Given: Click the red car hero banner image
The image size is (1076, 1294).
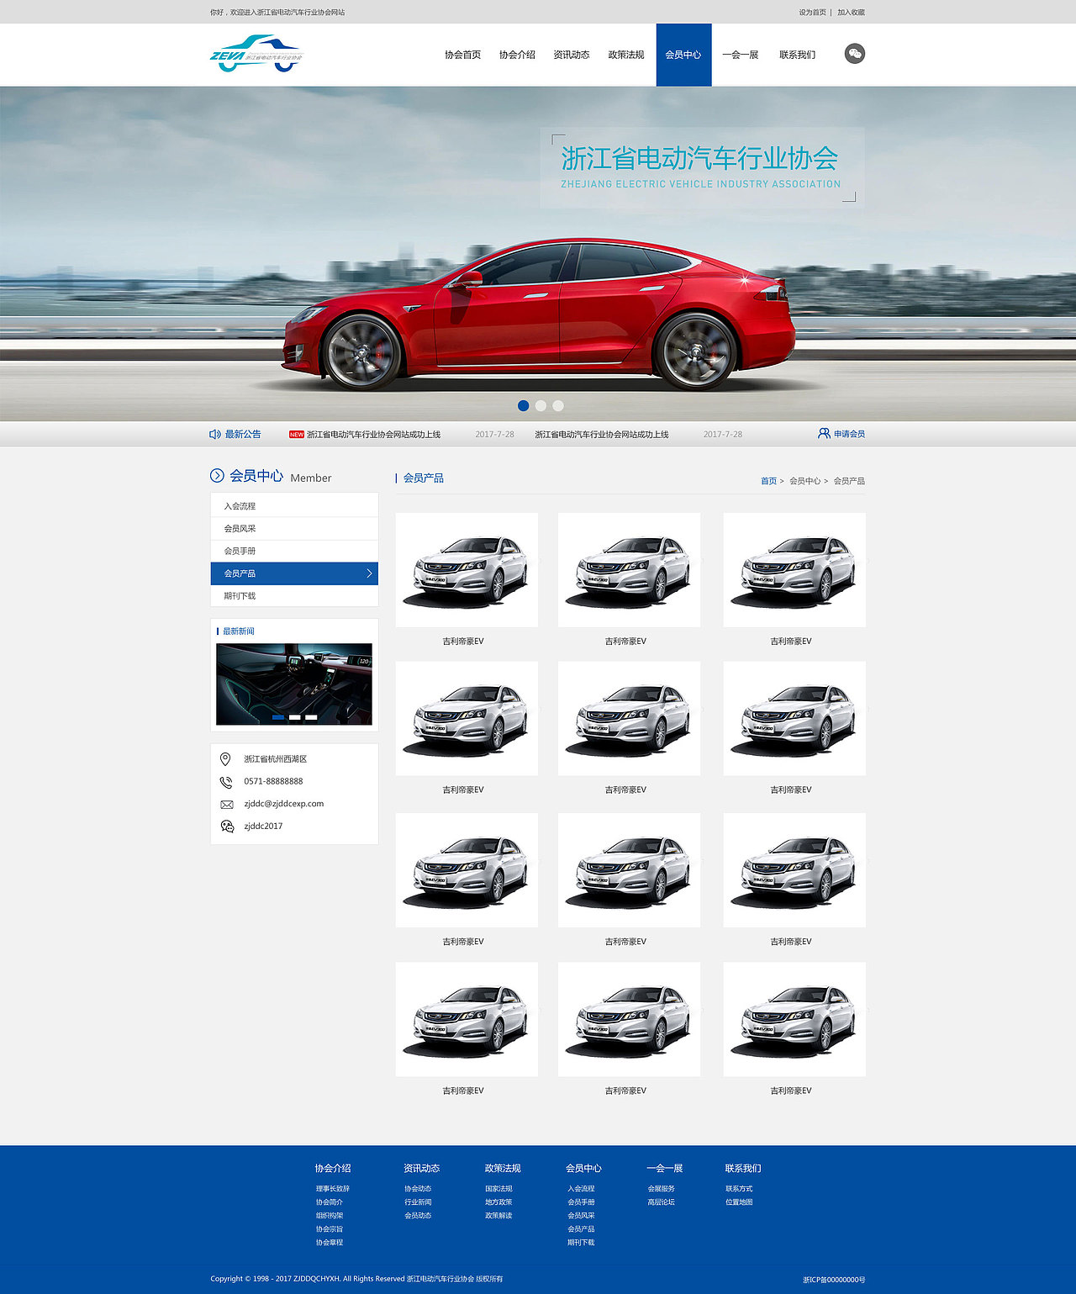Looking at the screenshot, I should pyautogui.click(x=538, y=253).
